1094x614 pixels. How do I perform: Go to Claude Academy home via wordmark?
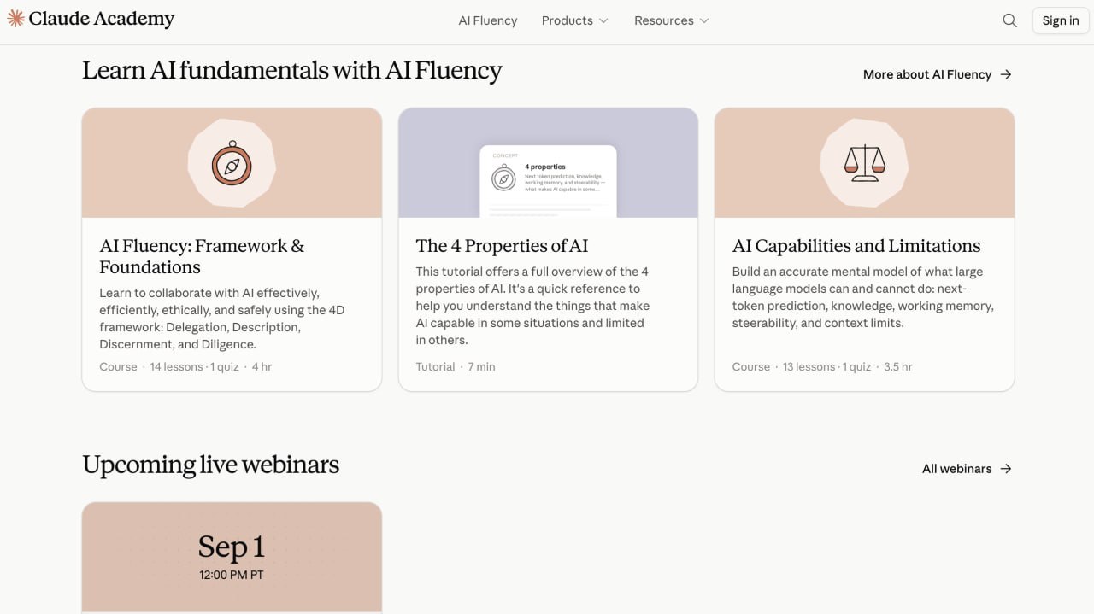coord(102,19)
